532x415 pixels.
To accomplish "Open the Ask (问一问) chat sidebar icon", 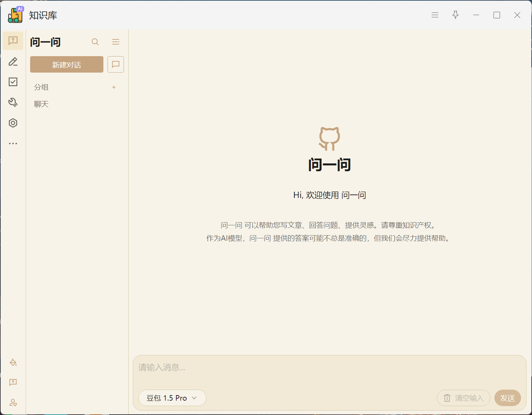I will [13, 41].
